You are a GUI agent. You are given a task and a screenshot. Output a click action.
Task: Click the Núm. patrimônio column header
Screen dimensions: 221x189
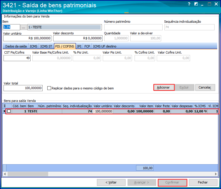point(50,106)
